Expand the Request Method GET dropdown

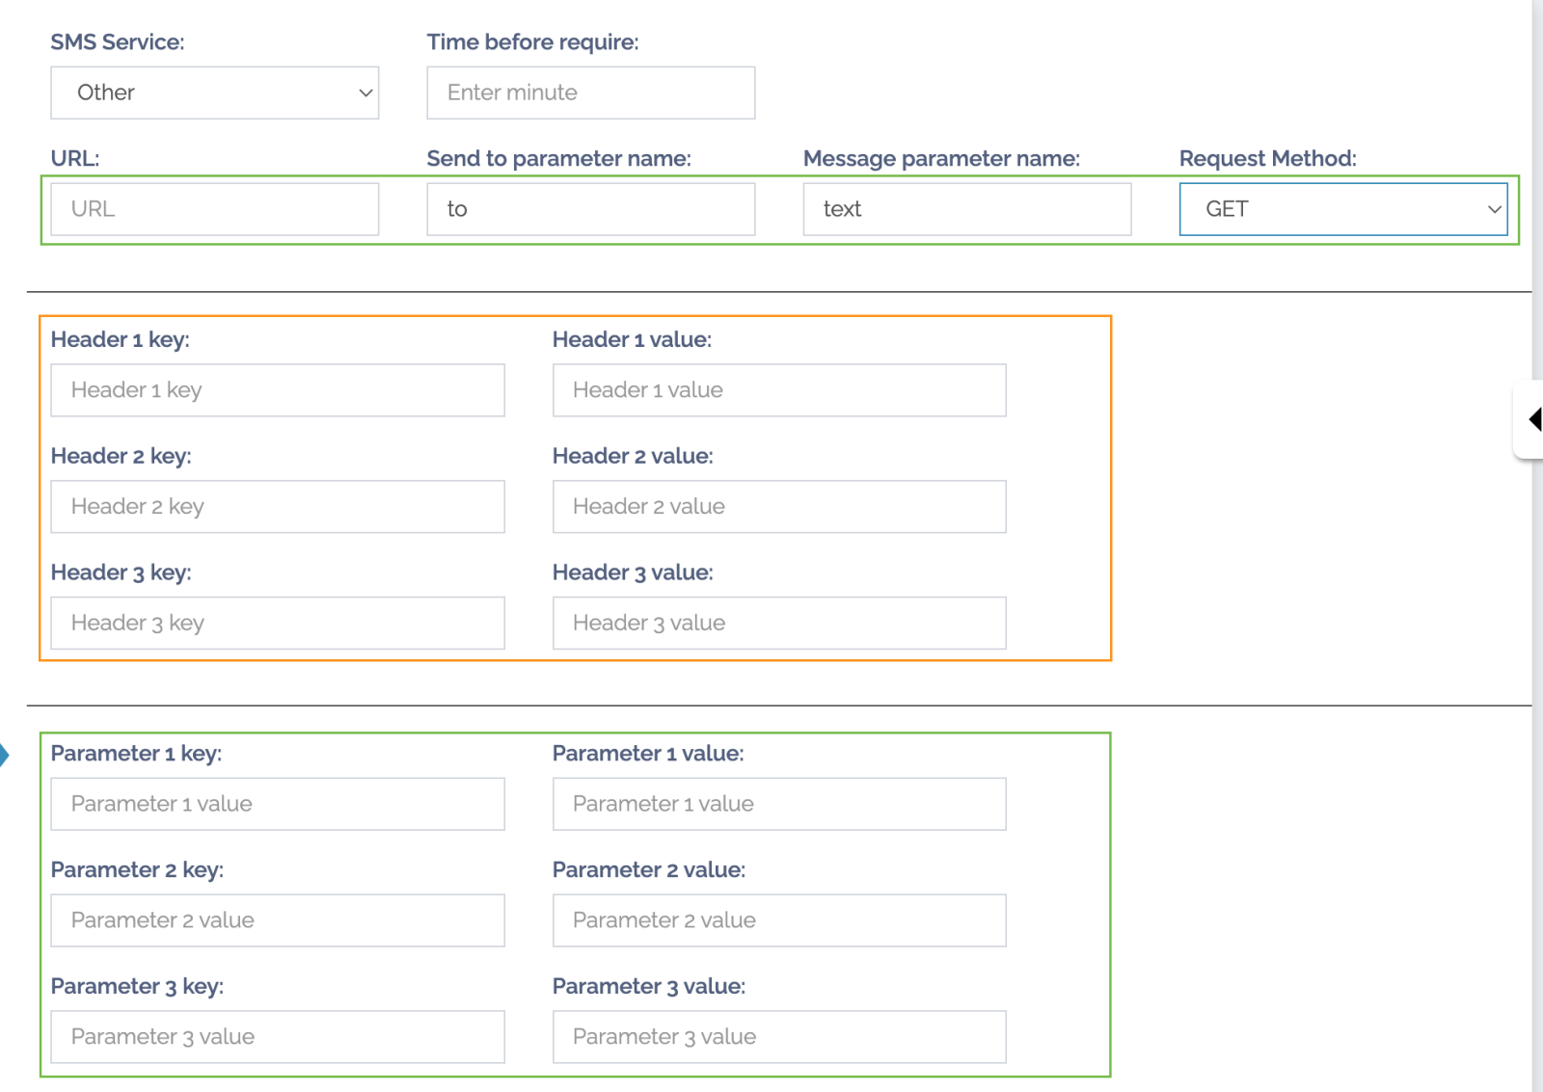coord(1342,209)
